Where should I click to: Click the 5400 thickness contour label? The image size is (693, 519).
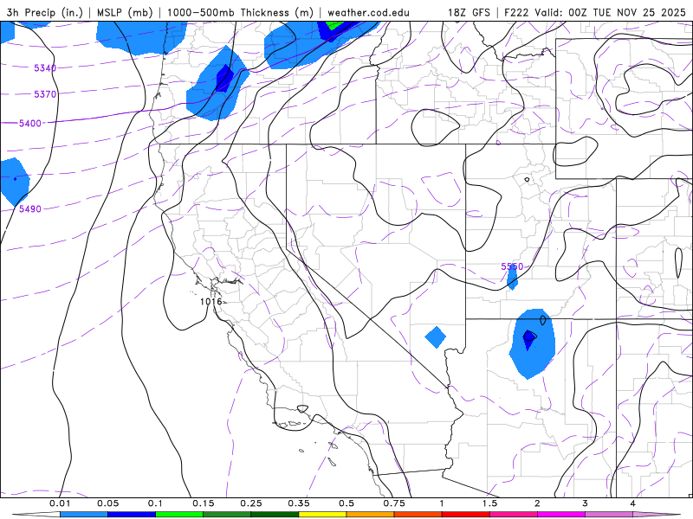pos(30,123)
